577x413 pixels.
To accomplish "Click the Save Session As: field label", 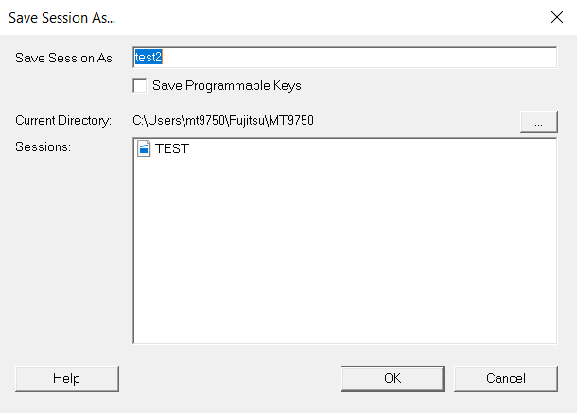I will click(x=65, y=58).
